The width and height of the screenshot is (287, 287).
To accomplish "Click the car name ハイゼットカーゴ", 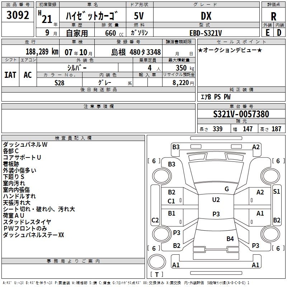I will click(x=91, y=16).
